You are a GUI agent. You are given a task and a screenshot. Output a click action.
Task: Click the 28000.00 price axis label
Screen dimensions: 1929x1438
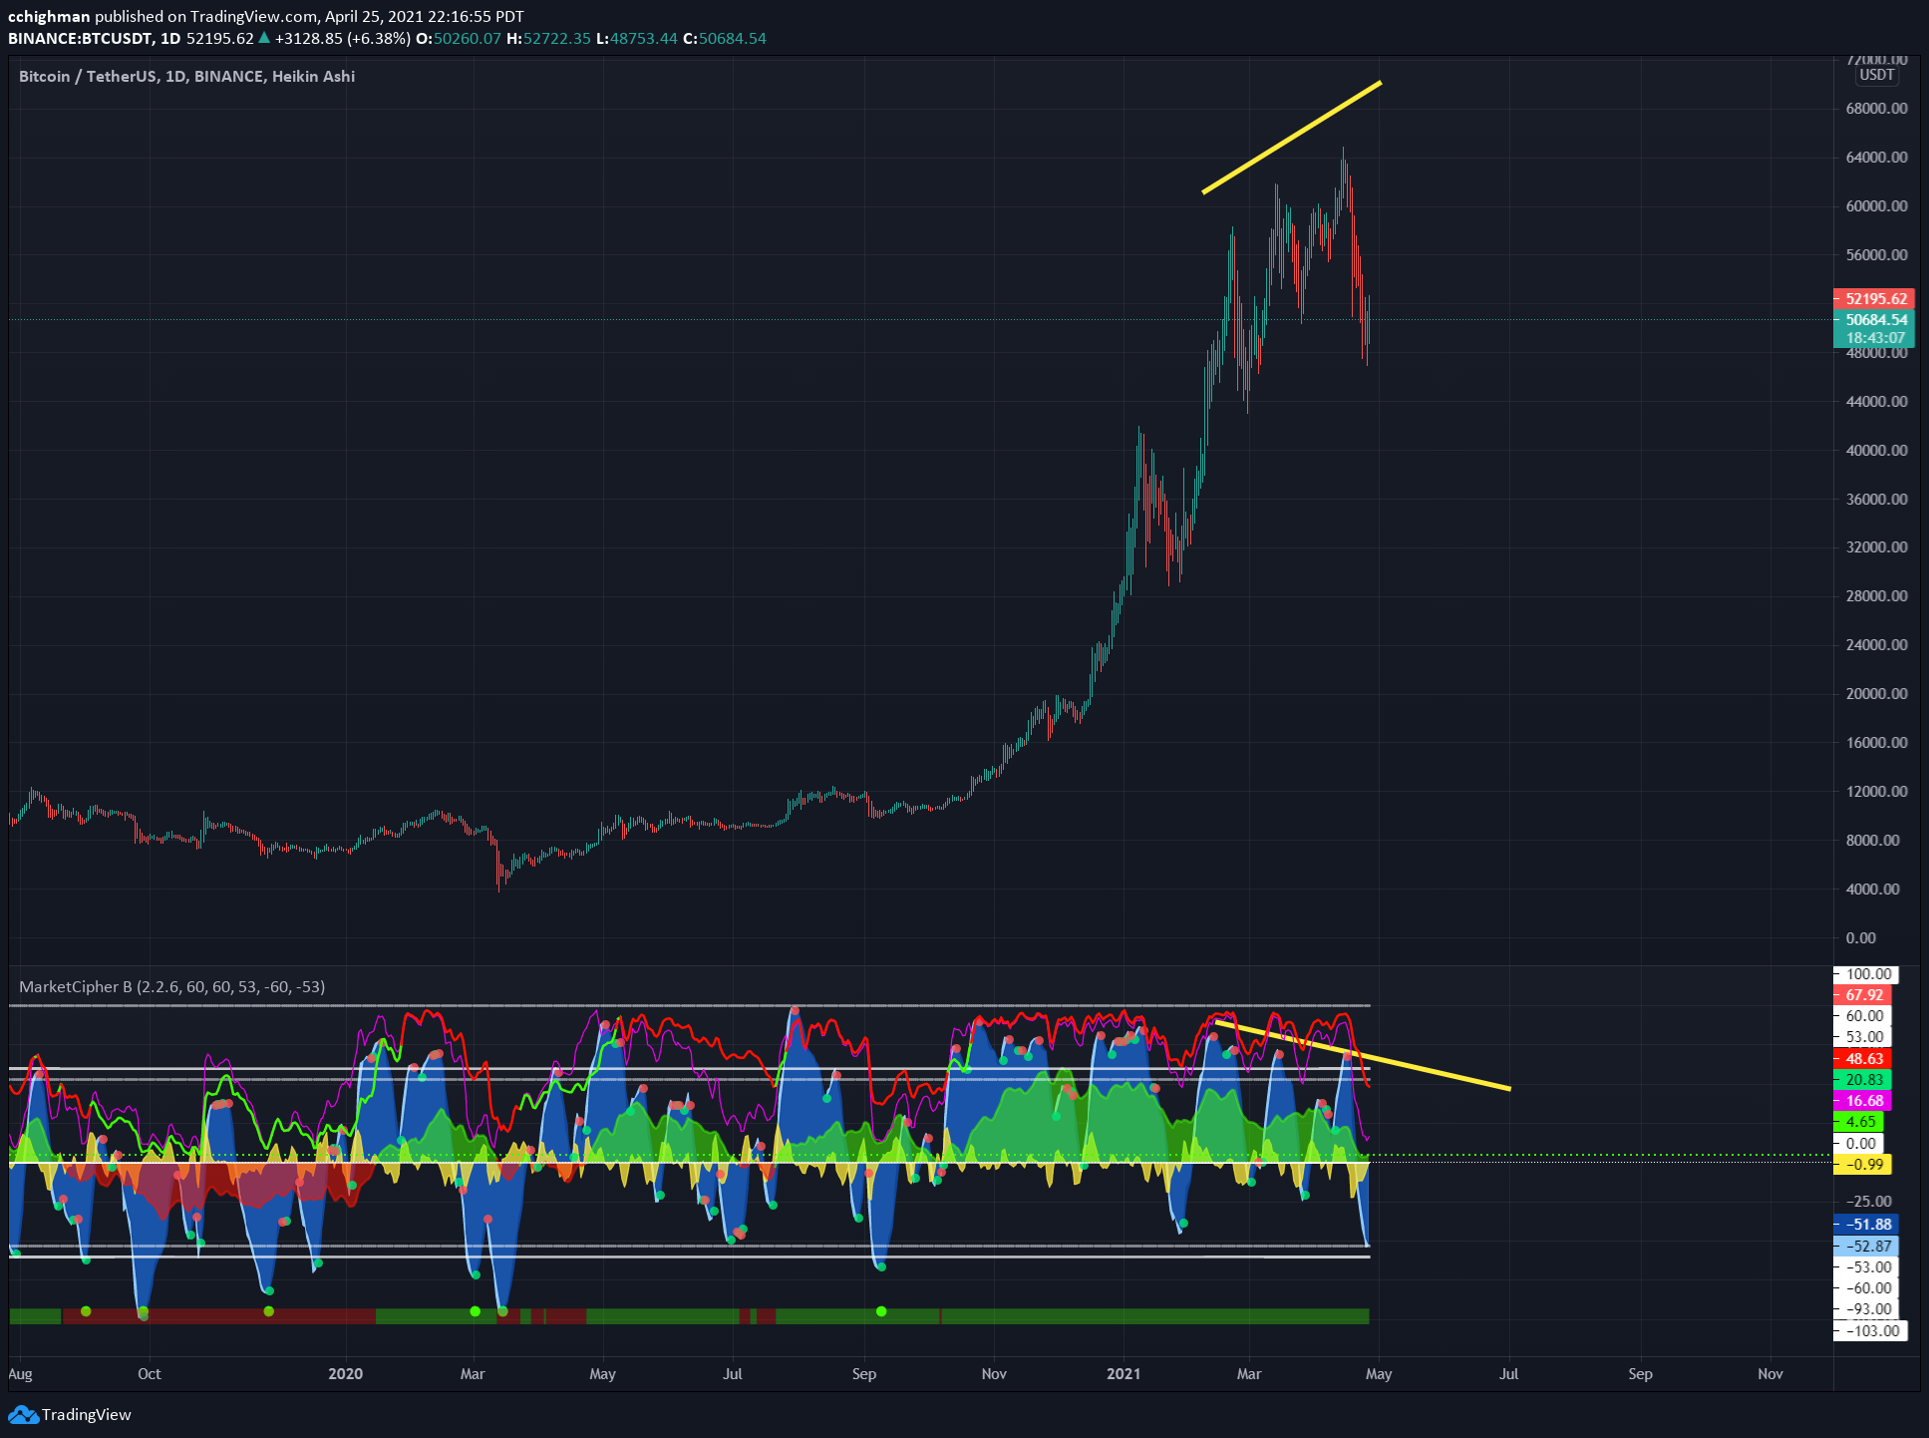click(x=1876, y=595)
